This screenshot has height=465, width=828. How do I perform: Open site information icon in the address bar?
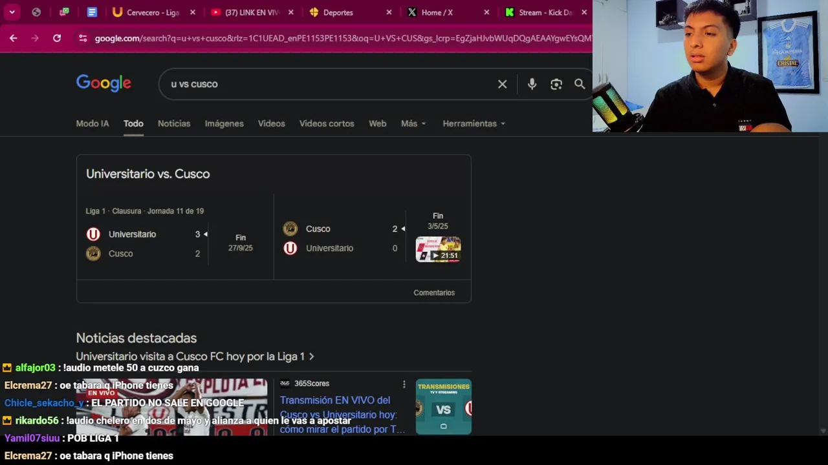pyautogui.click(x=83, y=38)
